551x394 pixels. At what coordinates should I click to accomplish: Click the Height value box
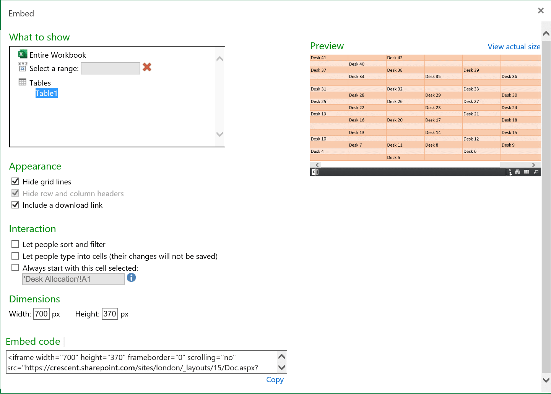(x=110, y=313)
